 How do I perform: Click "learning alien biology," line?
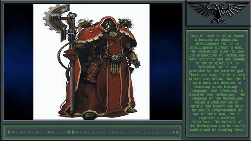point(217,87)
